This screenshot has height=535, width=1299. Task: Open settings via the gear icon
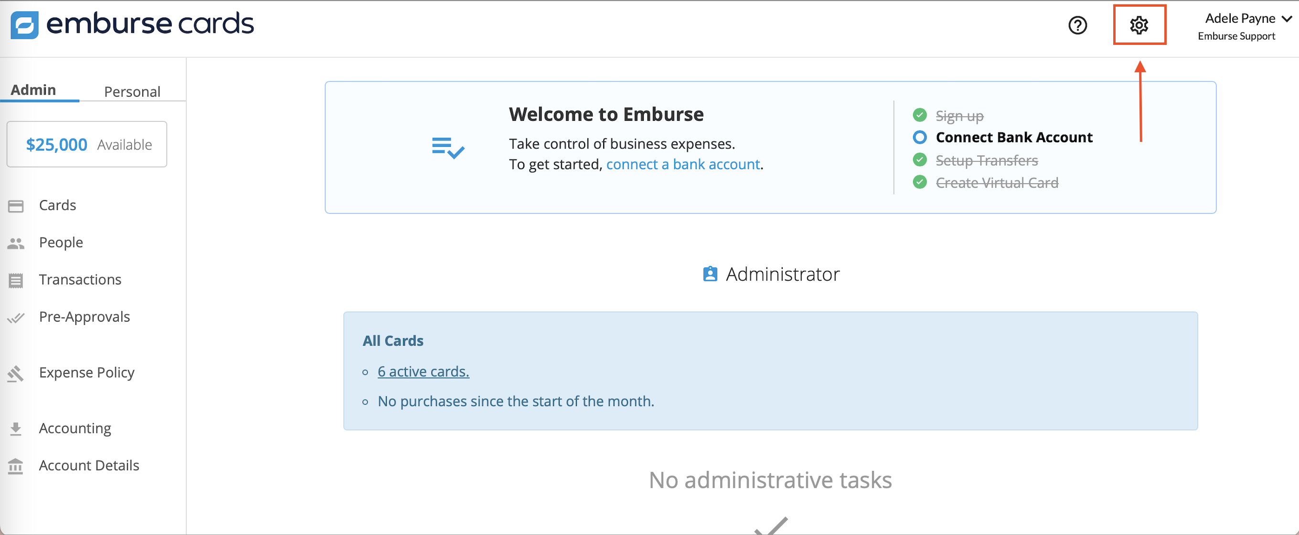tap(1139, 25)
